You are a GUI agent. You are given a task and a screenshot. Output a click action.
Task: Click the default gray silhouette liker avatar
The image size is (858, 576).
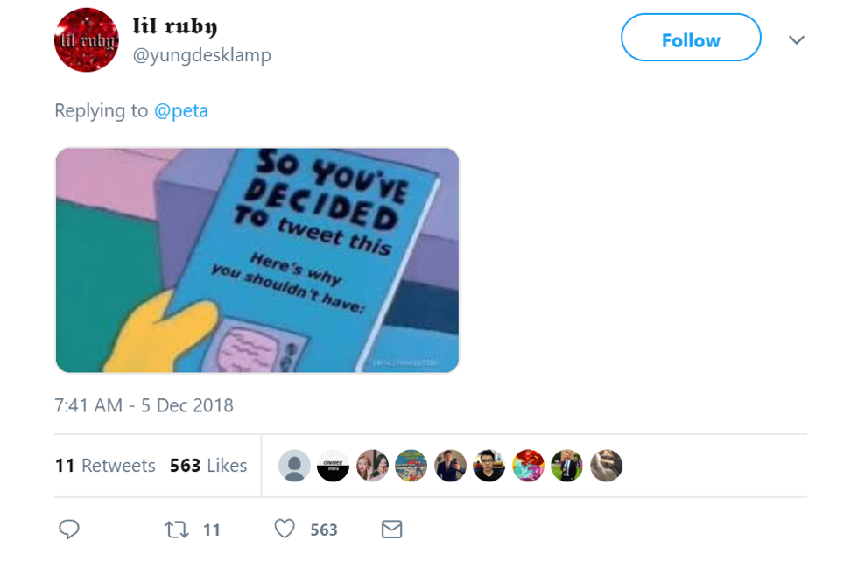click(294, 466)
